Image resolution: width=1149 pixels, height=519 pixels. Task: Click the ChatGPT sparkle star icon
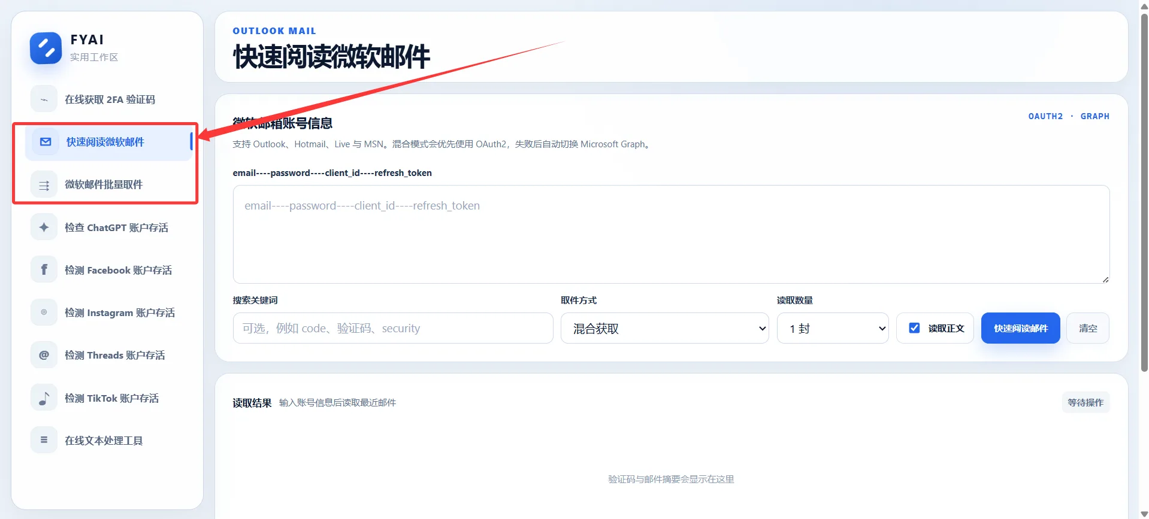coord(44,227)
